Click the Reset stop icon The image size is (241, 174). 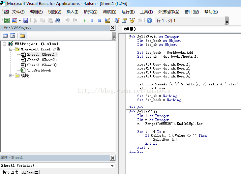pyautogui.click(x=100, y=20)
